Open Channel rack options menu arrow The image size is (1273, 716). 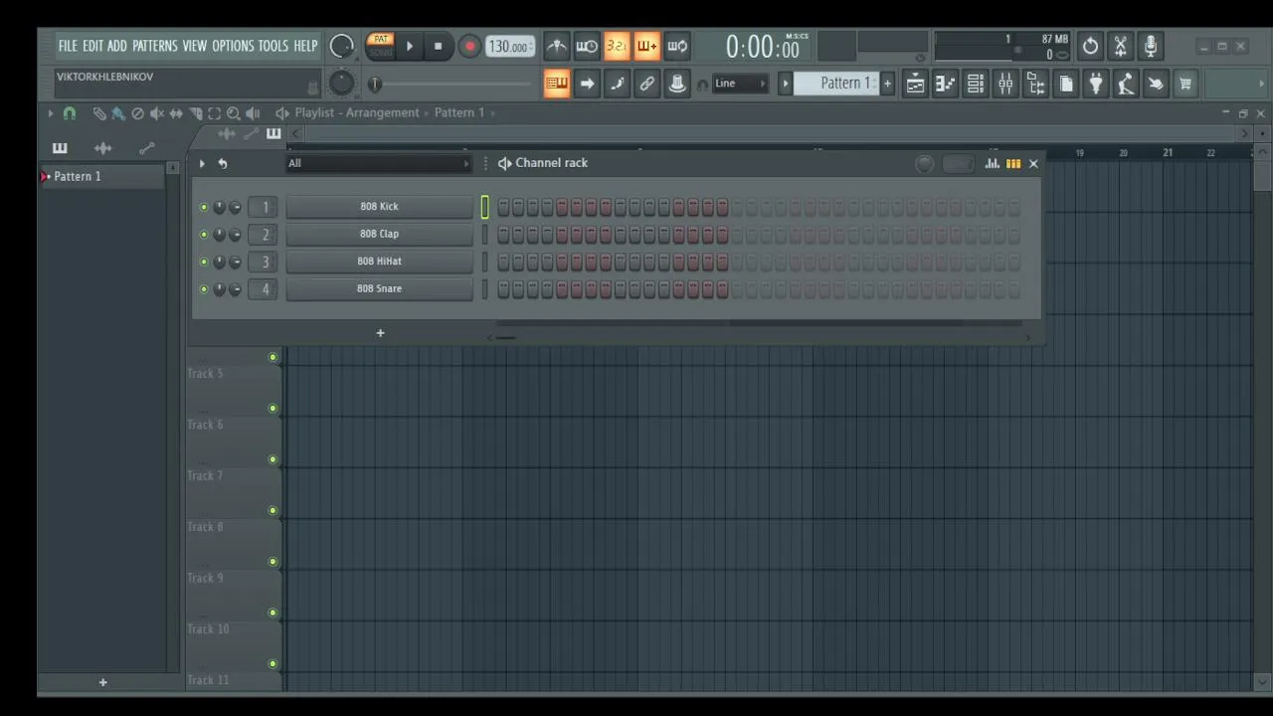pos(202,163)
